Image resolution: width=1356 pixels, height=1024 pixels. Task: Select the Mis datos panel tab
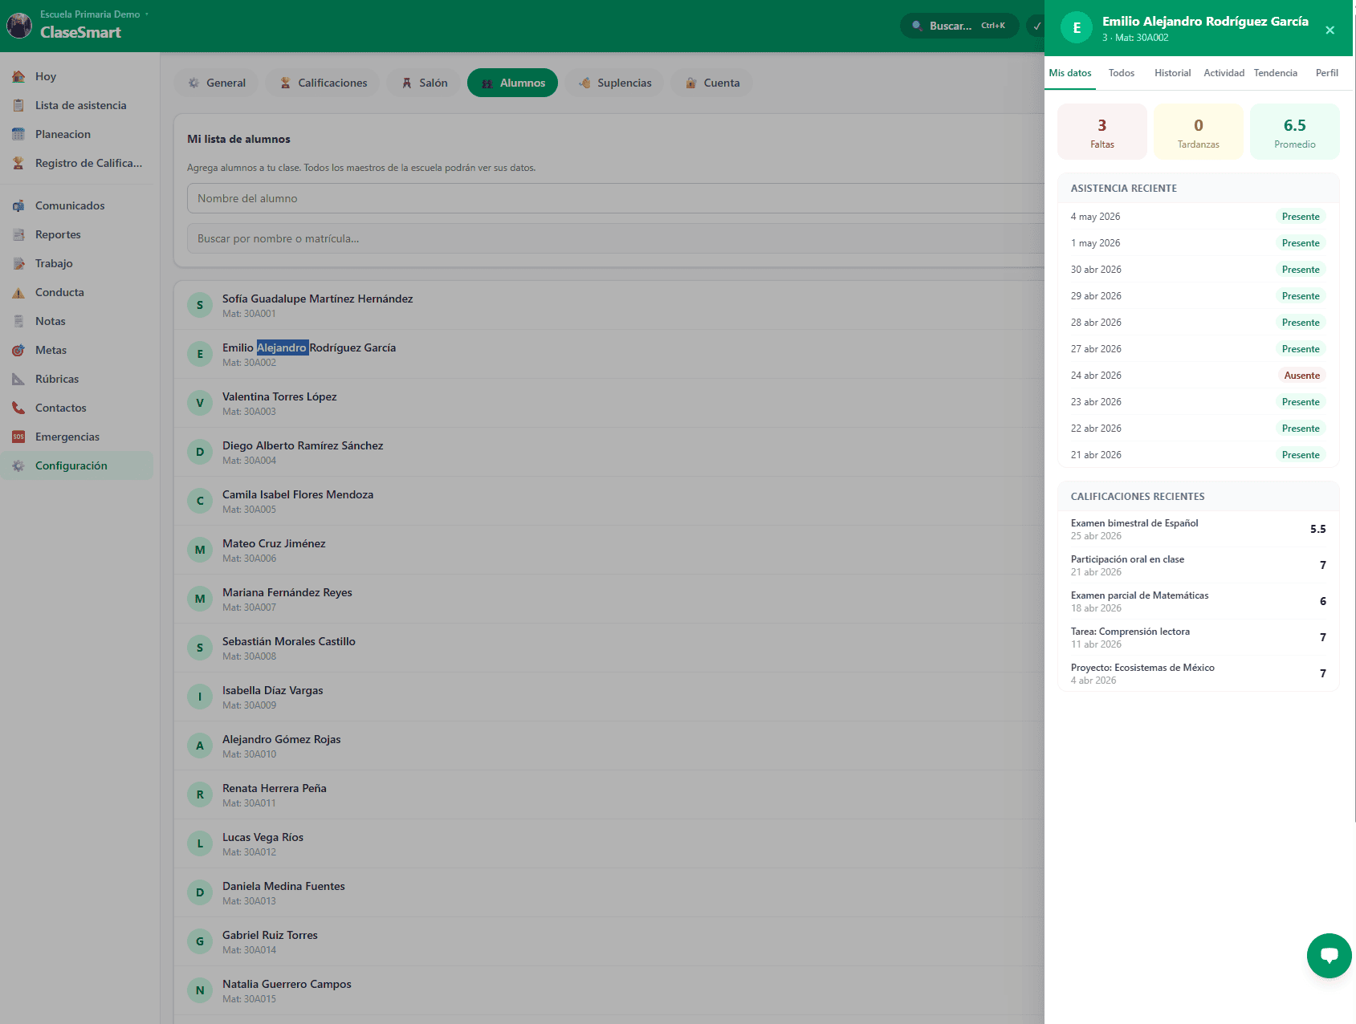click(x=1070, y=73)
